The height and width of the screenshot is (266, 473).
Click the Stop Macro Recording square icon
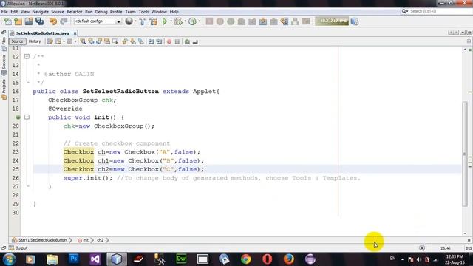click(177, 41)
